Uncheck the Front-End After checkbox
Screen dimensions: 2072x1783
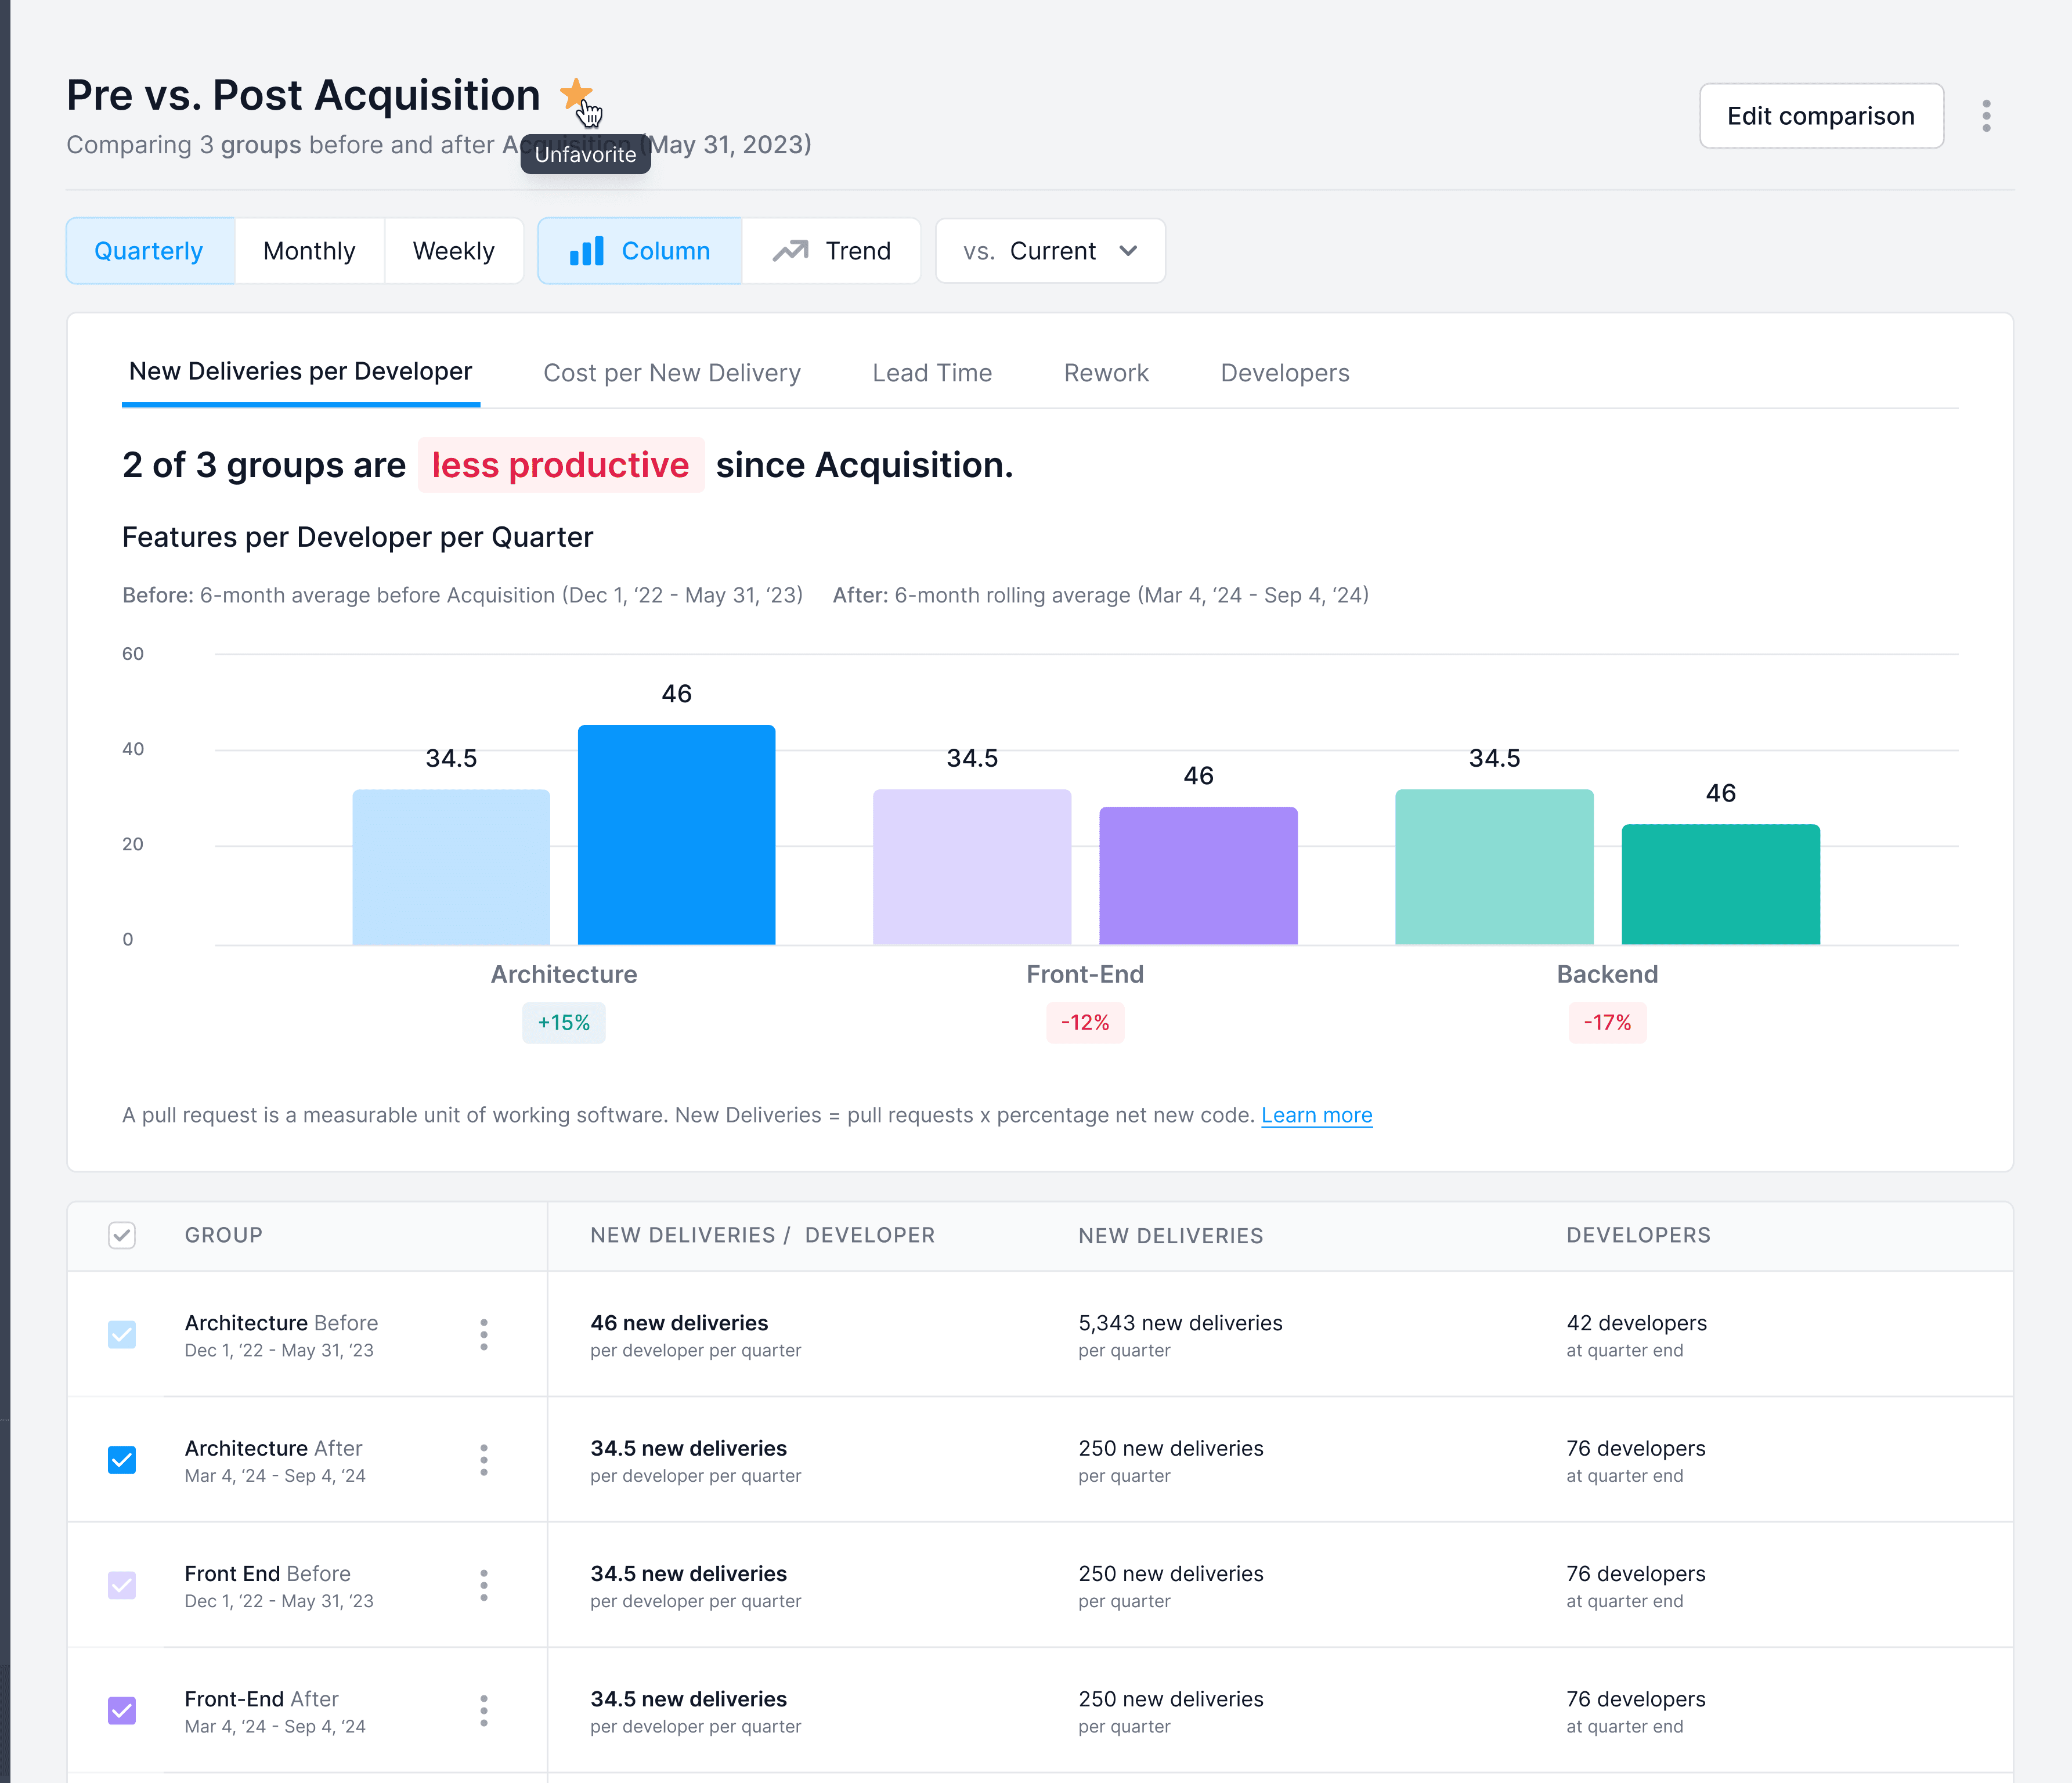pos(122,1711)
